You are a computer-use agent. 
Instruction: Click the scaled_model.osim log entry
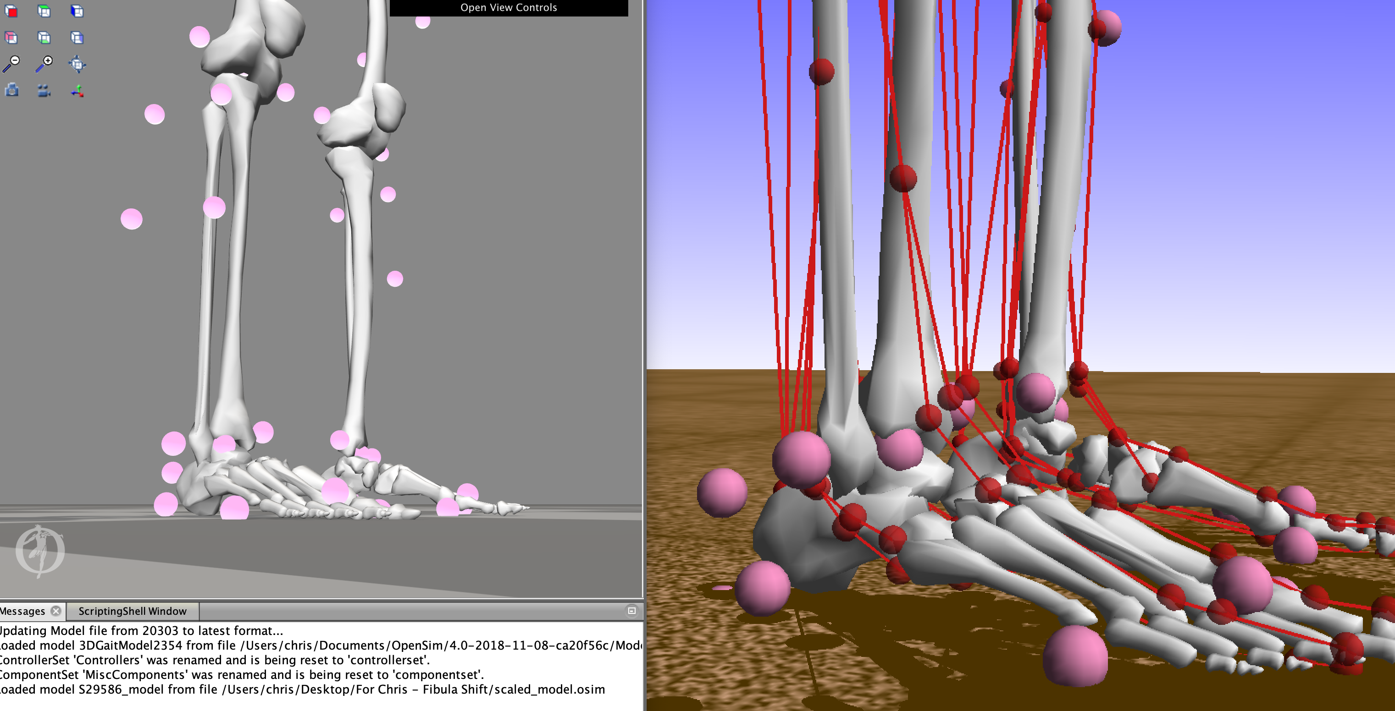303,690
